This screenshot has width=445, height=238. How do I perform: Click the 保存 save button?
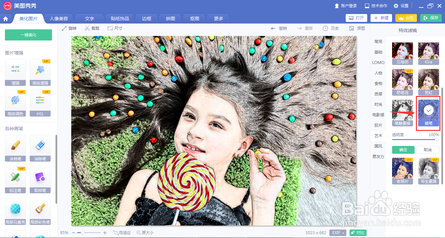431,18
